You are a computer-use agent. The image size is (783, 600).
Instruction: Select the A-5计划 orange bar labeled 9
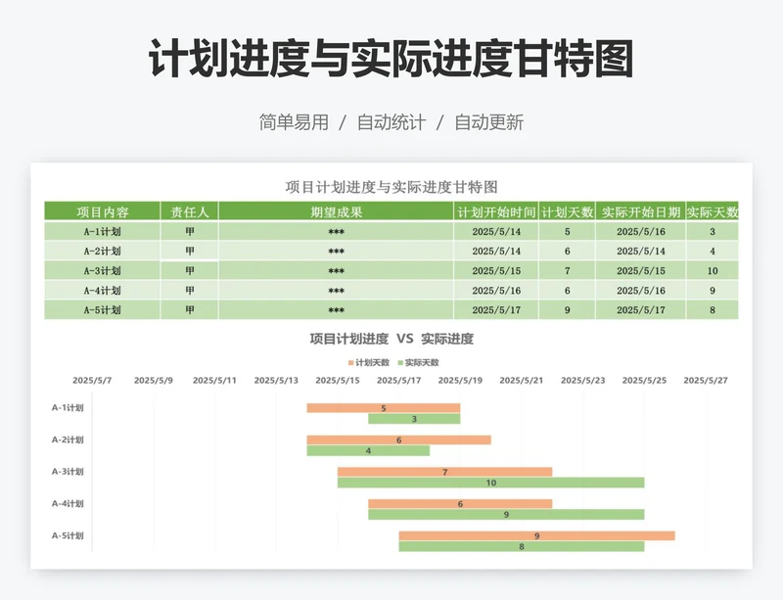tap(536, 535)
